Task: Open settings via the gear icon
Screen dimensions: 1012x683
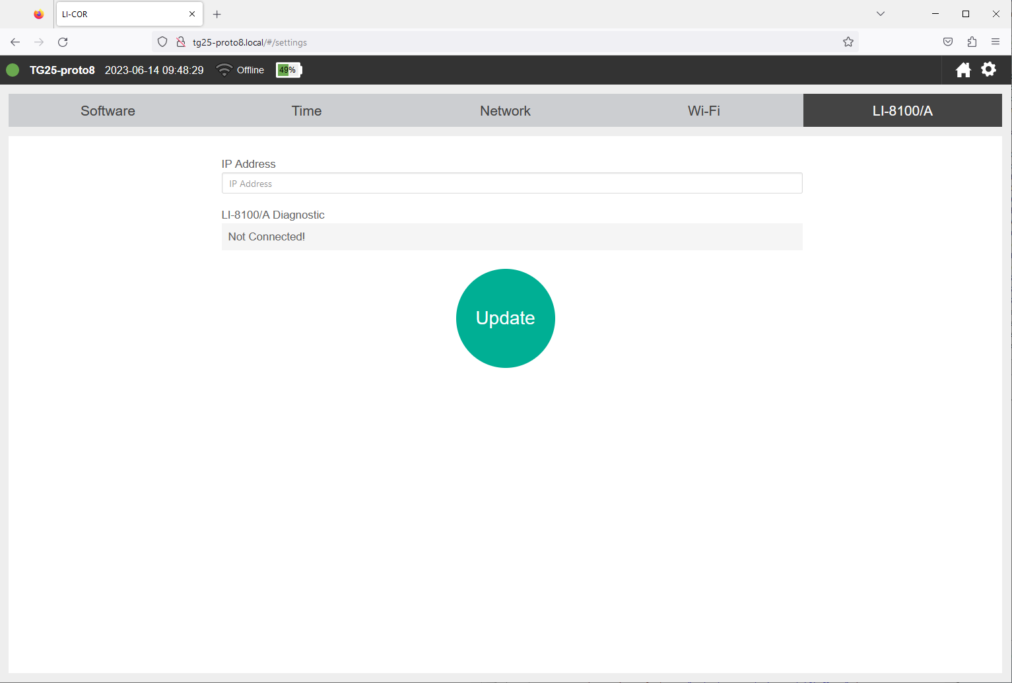Action: point(988,69)
